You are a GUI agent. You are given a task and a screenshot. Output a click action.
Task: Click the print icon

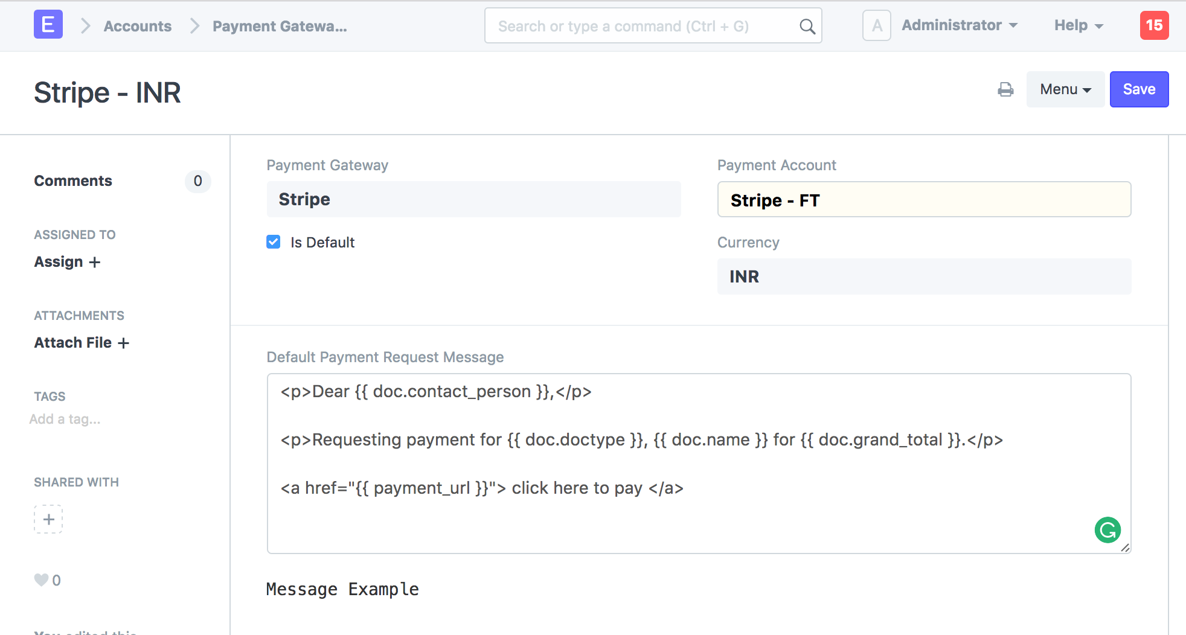[1005, 89]
